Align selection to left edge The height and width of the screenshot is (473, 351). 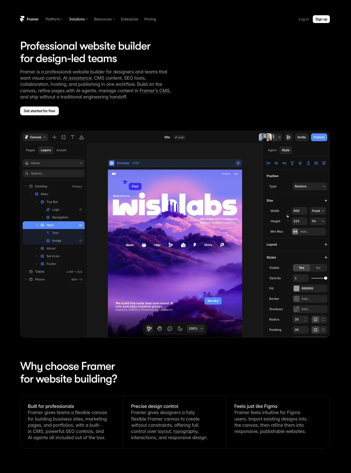click(268, 163)
